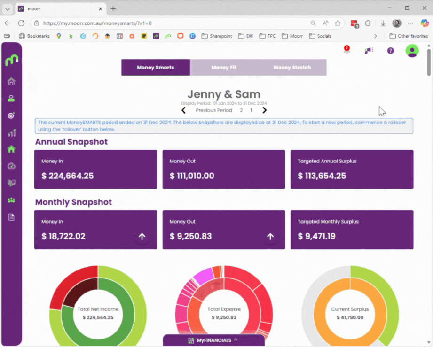Switch to the Money Stretch tab

pos(292,68)
